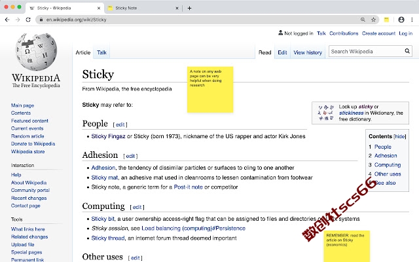Click the lock icon in address bar
Screen dimensions: 419x262
pyautogui.click(x=41, y=20)
